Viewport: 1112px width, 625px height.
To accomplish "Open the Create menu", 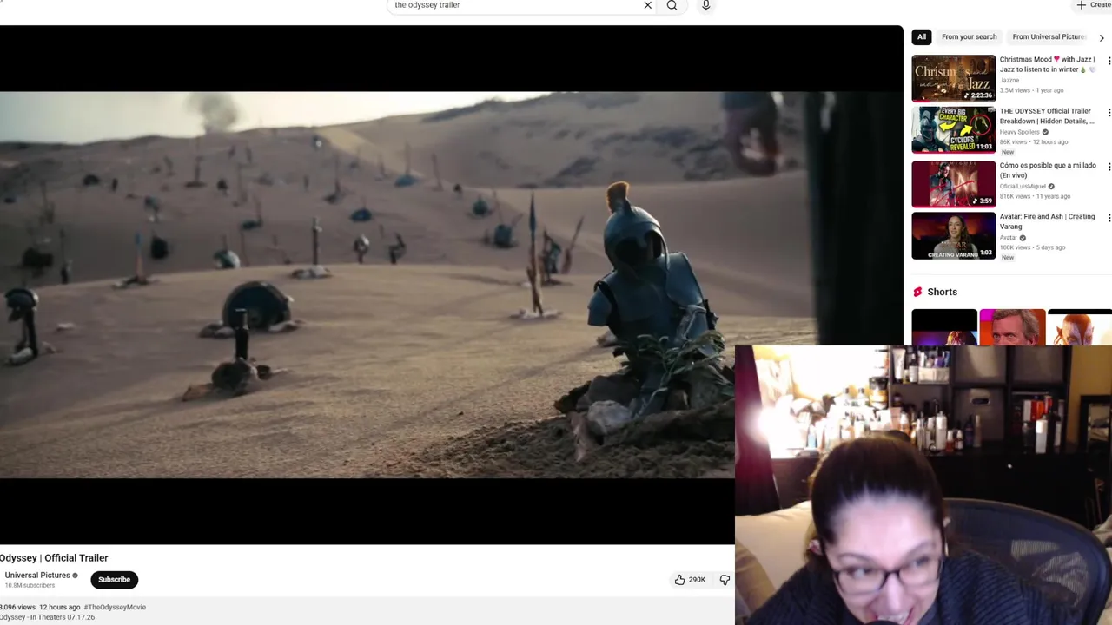I will 1093,5.
